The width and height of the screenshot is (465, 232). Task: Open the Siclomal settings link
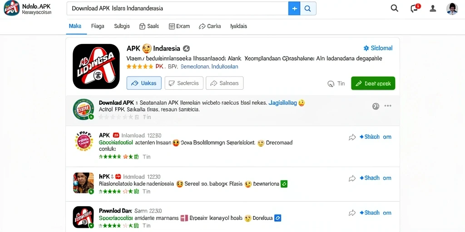[x=378, y=48]
